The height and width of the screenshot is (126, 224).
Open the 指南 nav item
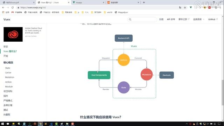[x=161, y=19]
